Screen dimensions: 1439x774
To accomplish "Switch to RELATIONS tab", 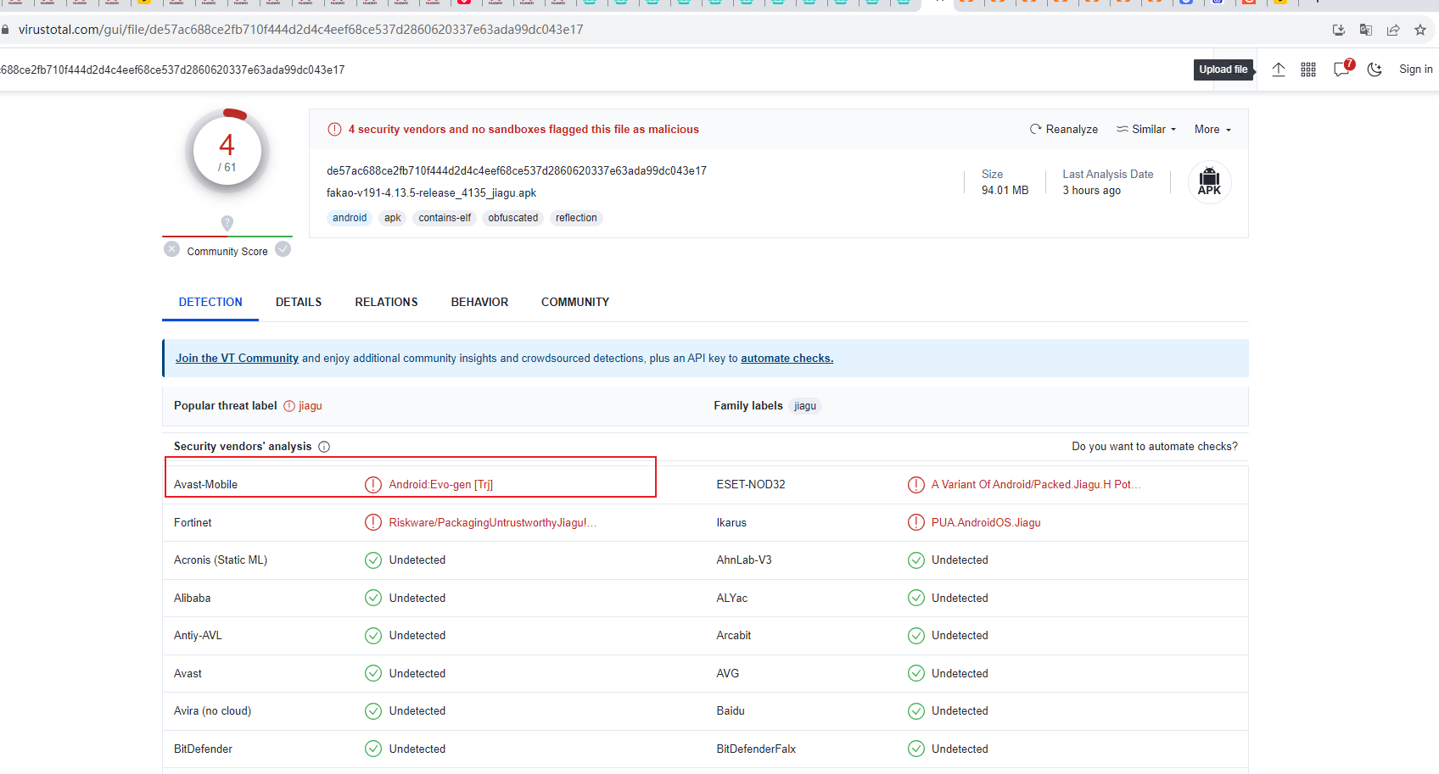I will coord(386,302).
